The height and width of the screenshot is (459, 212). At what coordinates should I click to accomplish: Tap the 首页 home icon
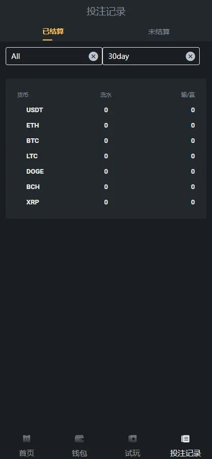tap(27, 439)
